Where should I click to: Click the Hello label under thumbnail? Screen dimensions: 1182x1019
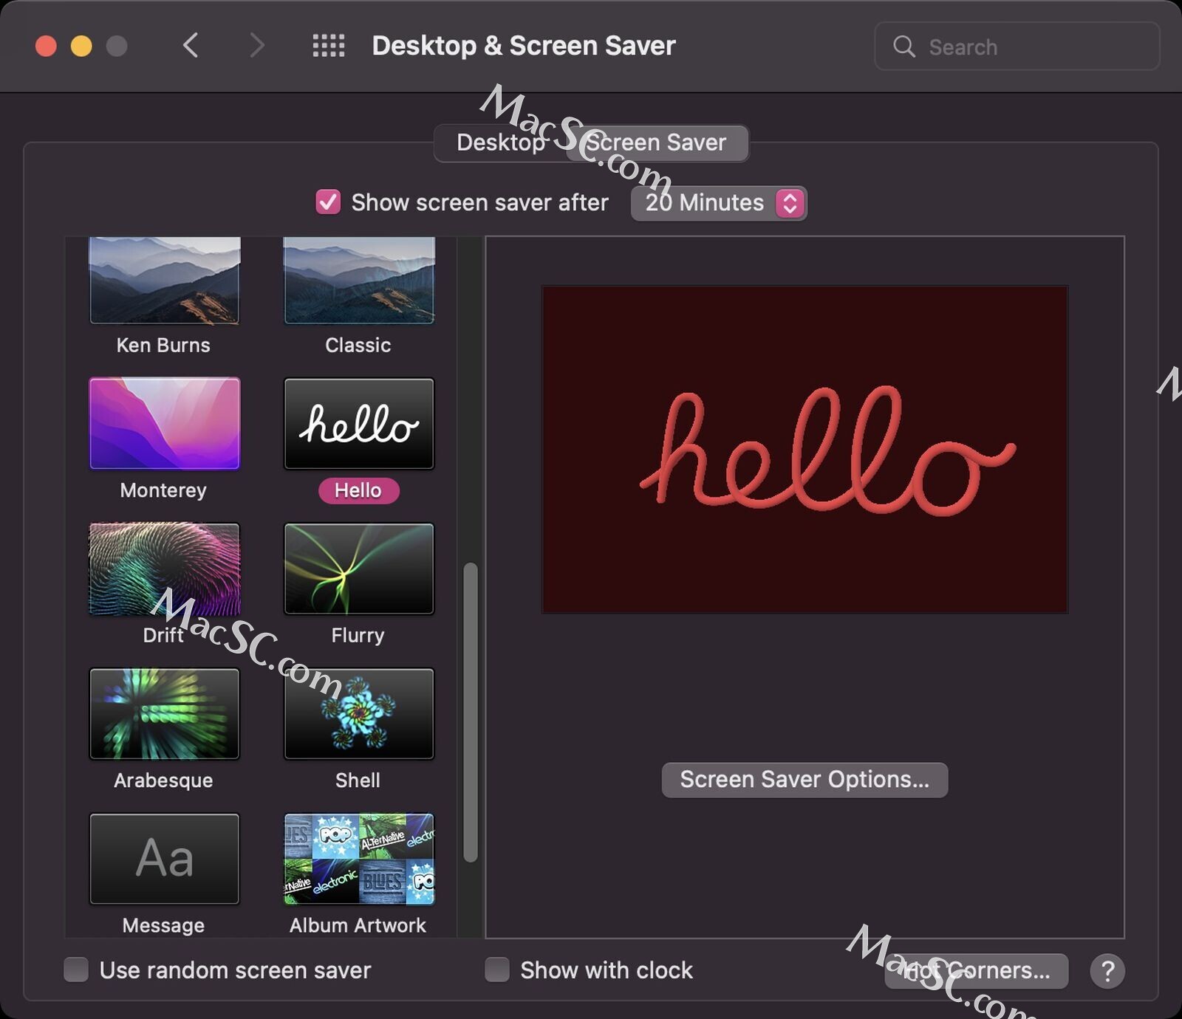358,490
